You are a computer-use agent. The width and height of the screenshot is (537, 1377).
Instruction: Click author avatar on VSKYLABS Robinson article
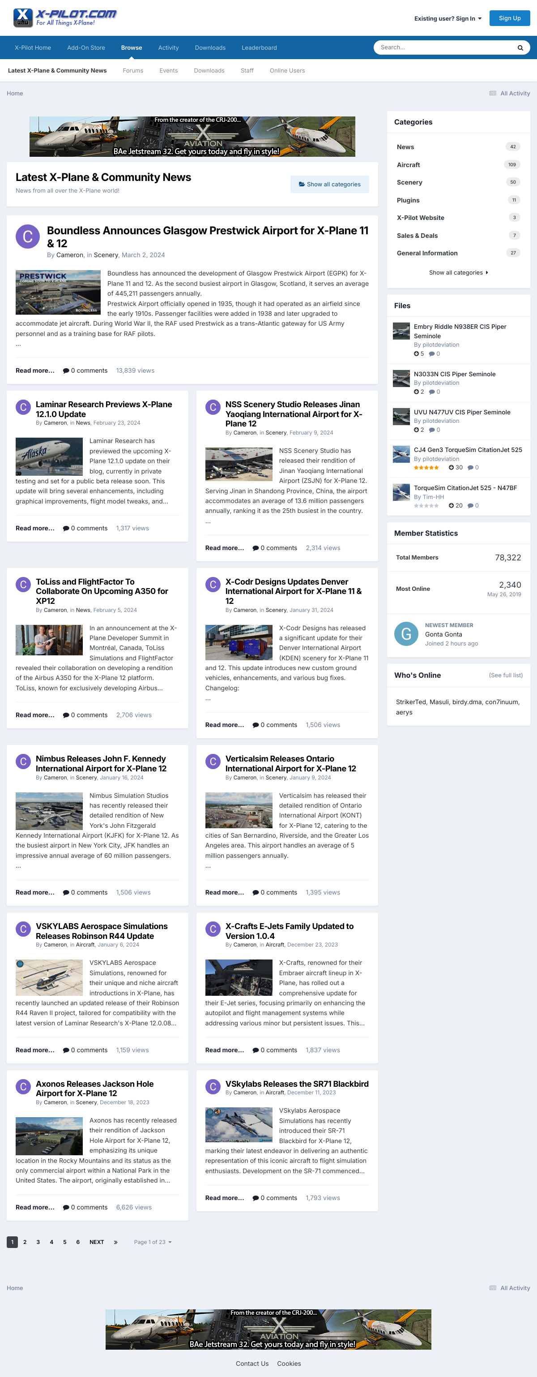[x=23, y=929]
